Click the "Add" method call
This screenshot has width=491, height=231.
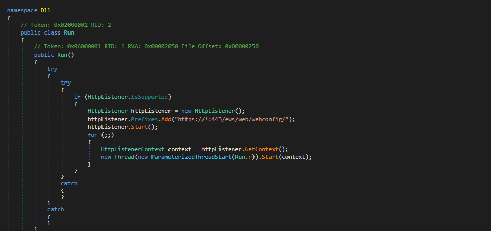pos(166,120)
